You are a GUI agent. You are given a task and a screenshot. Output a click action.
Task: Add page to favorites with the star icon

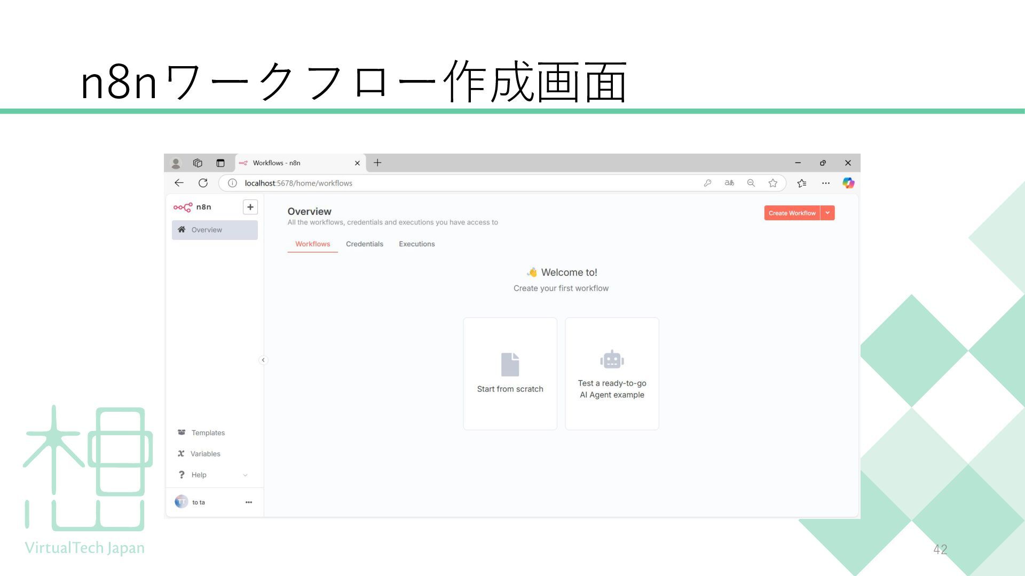click(772, 183)
